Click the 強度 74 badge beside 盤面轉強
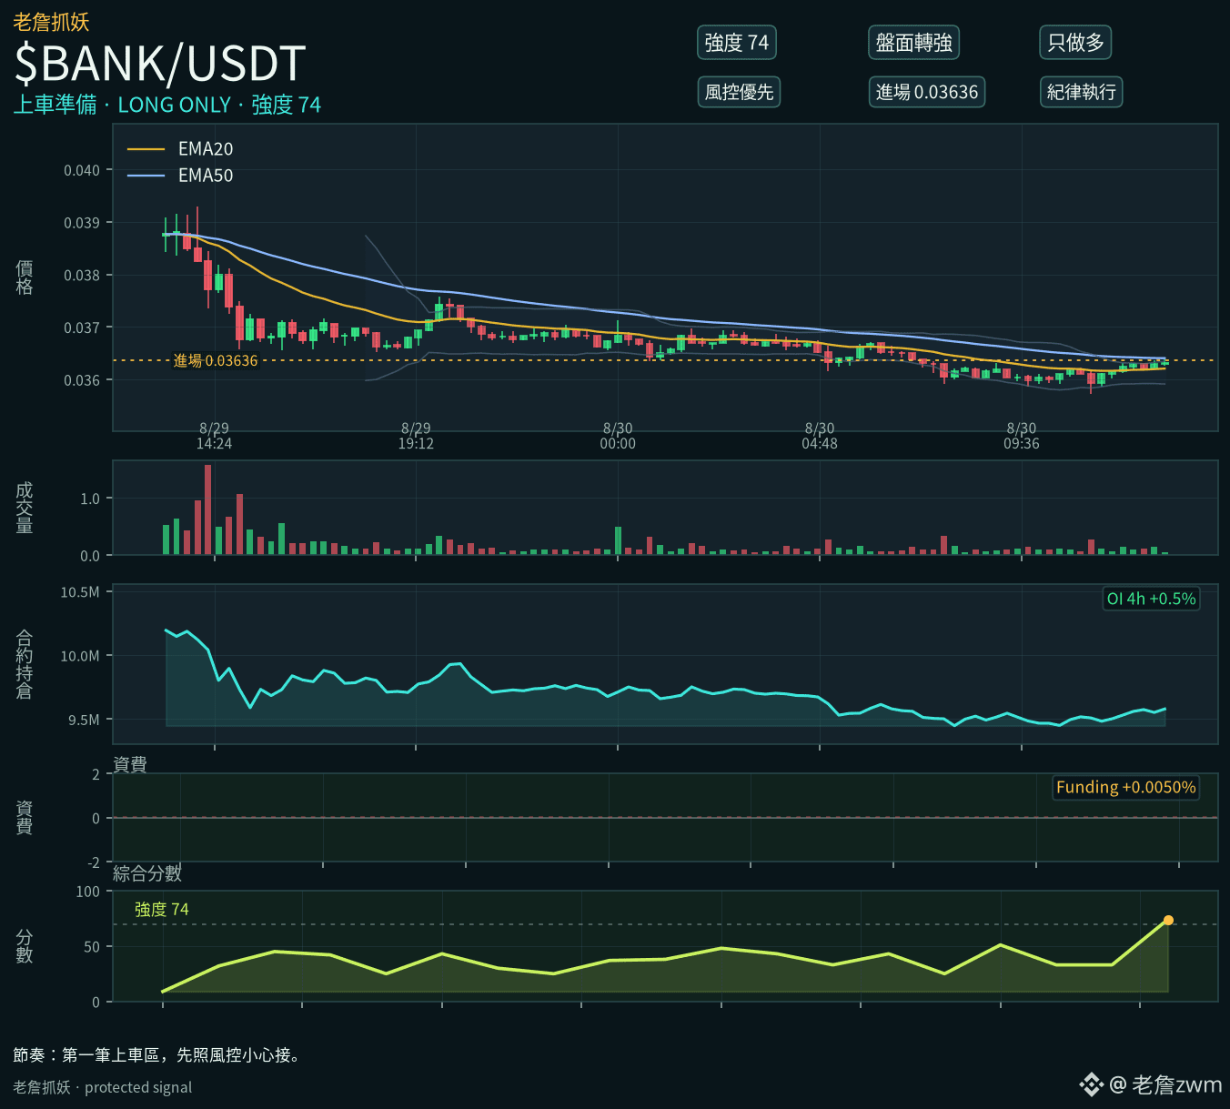The width and height of the screenshot is (1230, 1109). (x=737, y=43)
